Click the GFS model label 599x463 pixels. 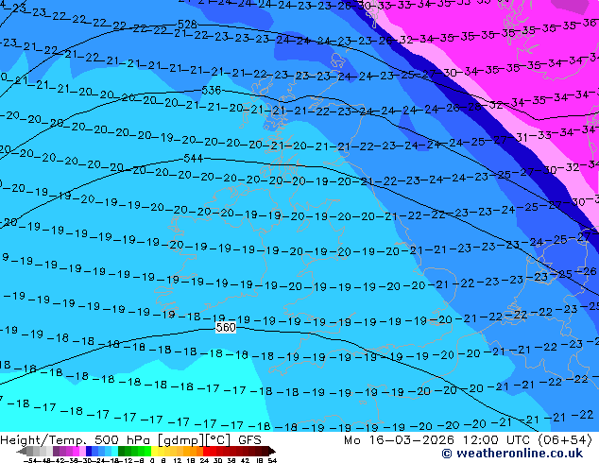(249, 440)
